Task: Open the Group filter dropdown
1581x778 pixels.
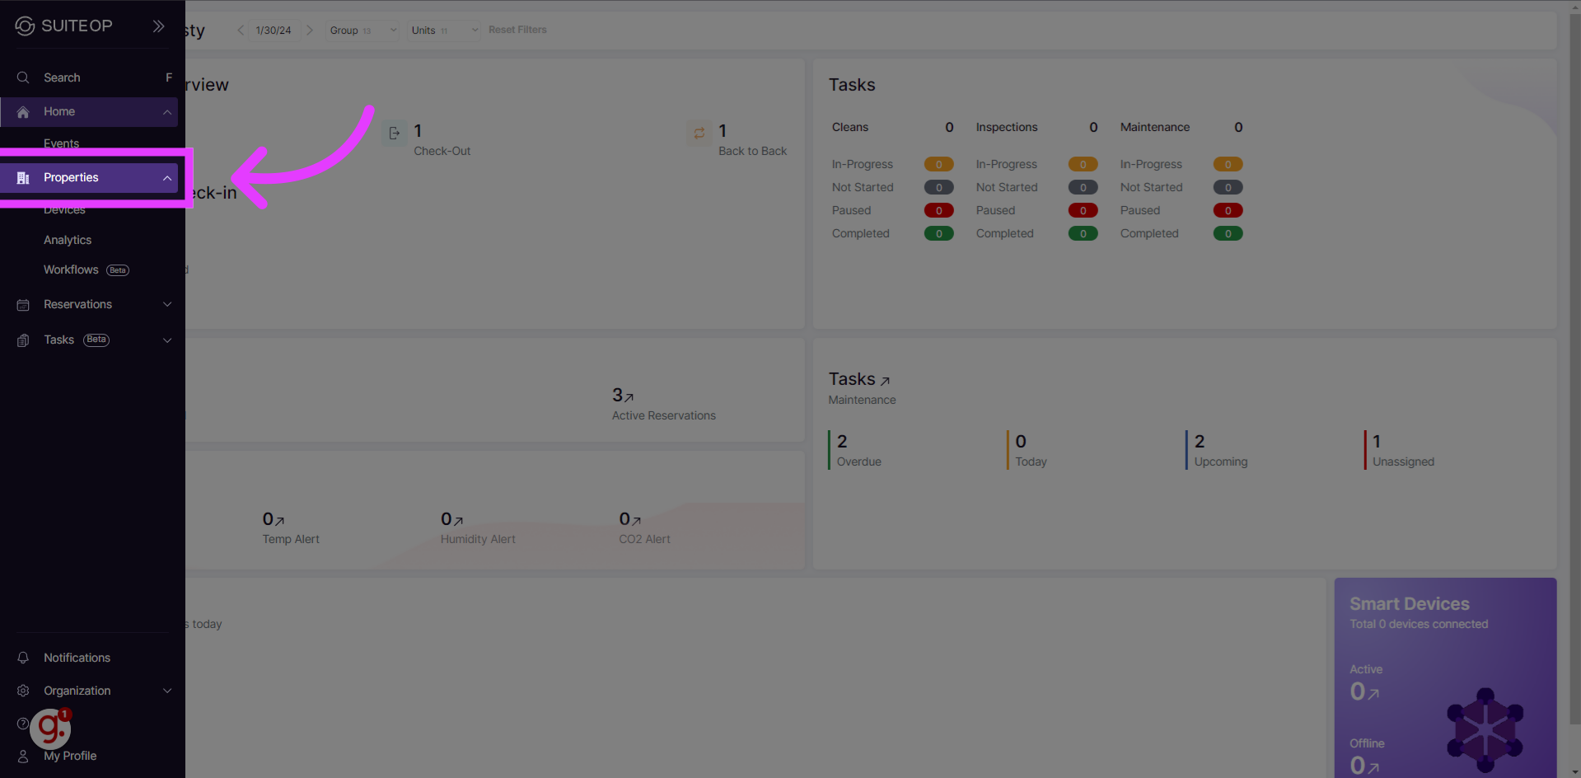Action: click(362, 30)
